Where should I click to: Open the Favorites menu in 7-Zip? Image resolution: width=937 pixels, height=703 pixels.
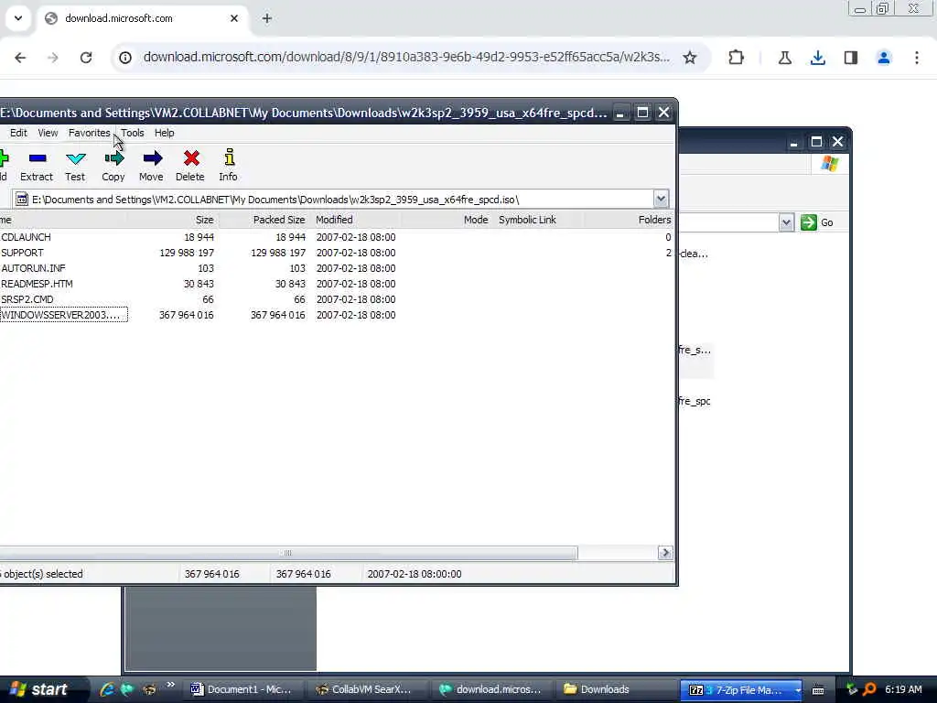tap(89, 133)
